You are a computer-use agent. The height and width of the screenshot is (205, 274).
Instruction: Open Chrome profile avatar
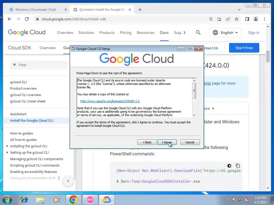[x=256, y=19]
